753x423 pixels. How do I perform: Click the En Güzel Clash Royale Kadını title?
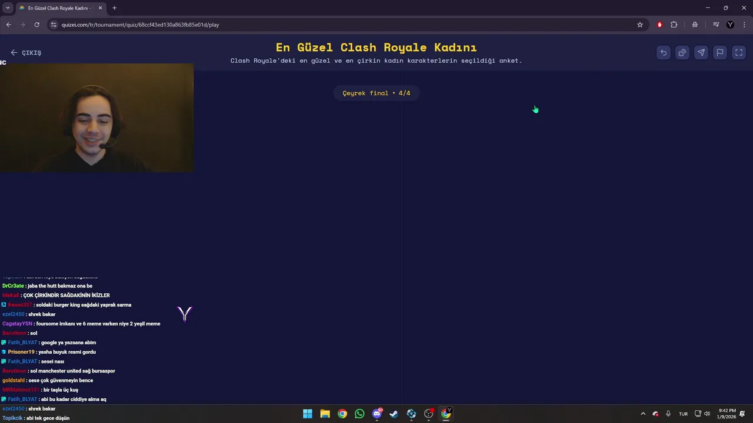coord(376,47)
